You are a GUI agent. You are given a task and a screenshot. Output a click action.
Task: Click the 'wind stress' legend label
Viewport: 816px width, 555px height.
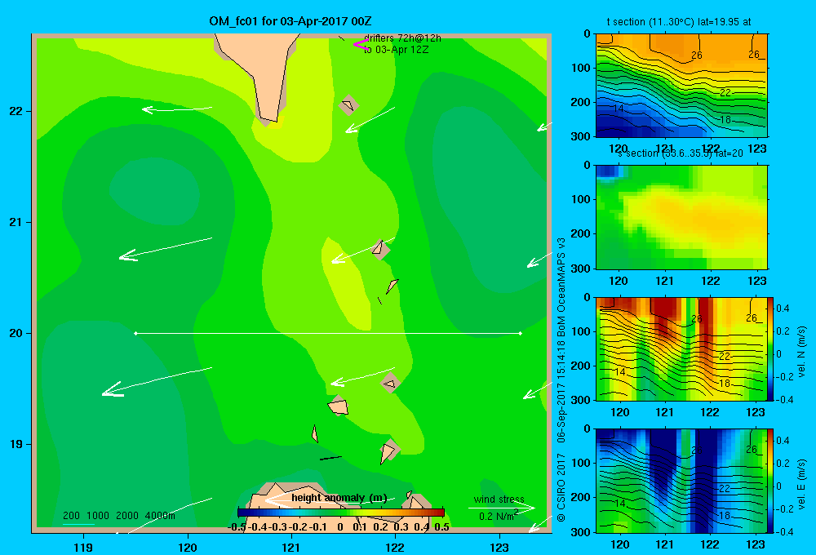click(x=499, y=499)
